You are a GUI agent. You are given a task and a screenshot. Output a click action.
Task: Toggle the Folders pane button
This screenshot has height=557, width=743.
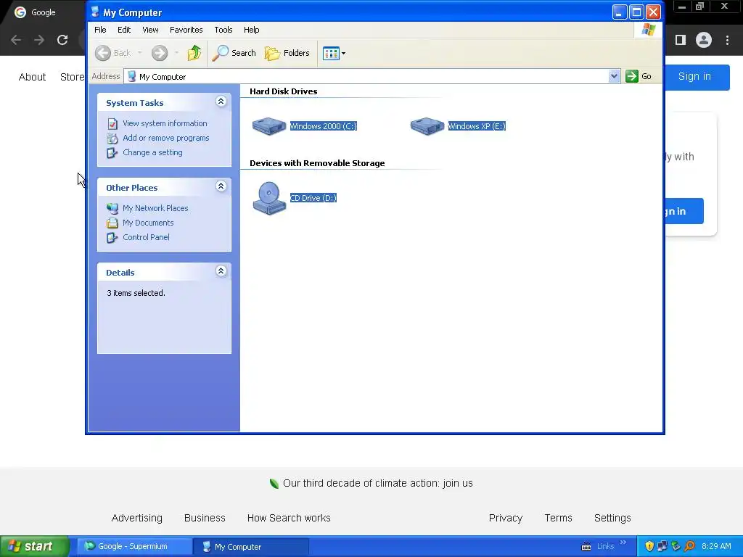point(287,53)
